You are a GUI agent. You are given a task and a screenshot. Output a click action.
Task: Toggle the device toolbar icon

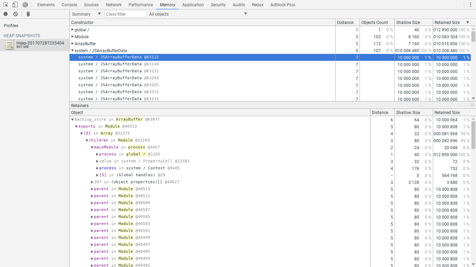click(15, 5)
